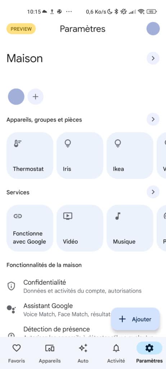
Task: Open the account avatar at top right
Action: coord(153,29)
